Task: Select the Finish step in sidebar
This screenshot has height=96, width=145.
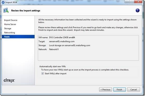Action: click(x=18, y=37)
